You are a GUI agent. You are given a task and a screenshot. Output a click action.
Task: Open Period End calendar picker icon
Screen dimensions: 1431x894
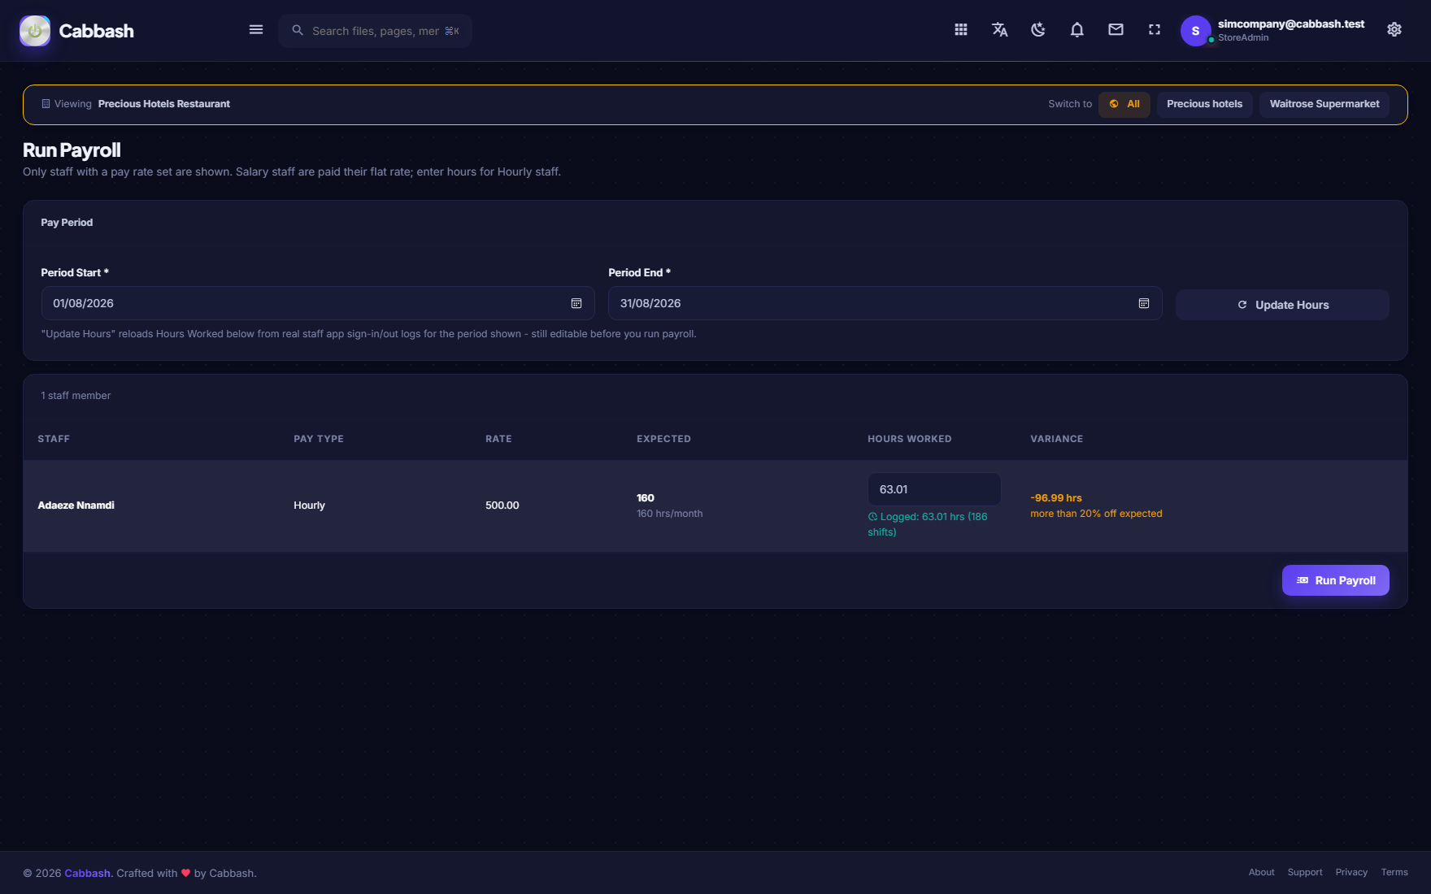(1144, 303)
